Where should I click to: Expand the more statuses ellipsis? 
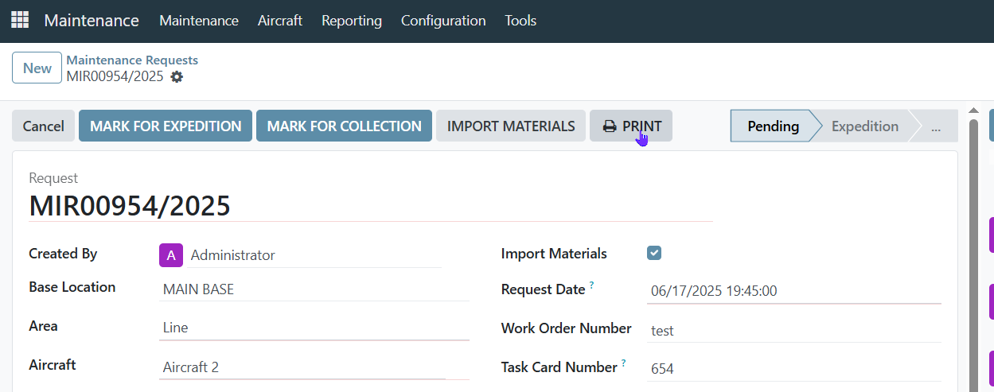pos(935,126)
